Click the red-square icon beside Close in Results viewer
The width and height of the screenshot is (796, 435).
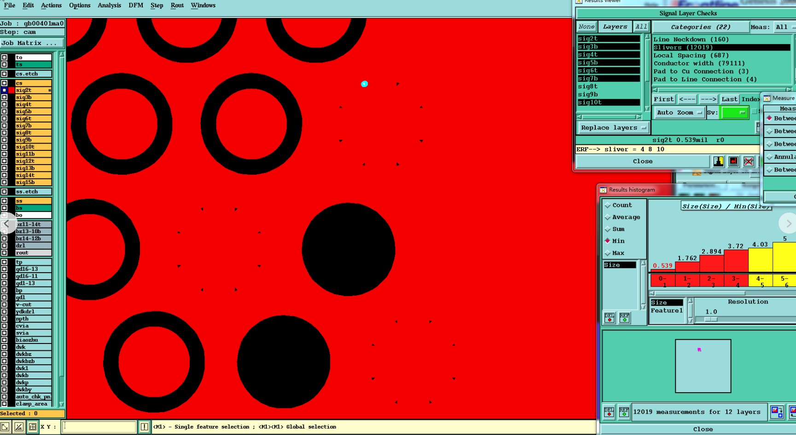pyautogui.click(x=733, y=161)
